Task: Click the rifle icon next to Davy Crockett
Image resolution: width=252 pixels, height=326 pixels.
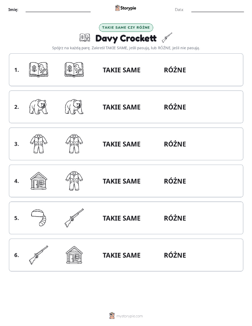Action: pos(167,38)
